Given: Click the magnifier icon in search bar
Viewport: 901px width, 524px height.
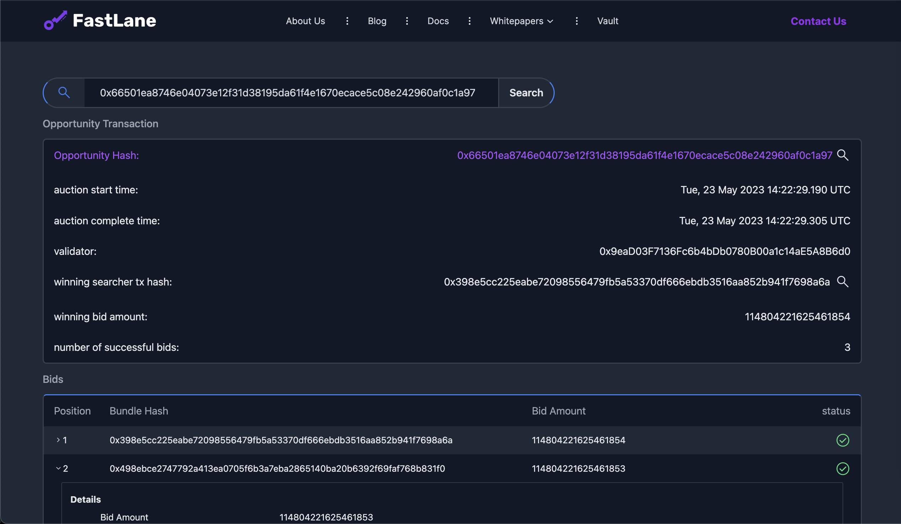Looking at the screenshot, I should point(64,92).
